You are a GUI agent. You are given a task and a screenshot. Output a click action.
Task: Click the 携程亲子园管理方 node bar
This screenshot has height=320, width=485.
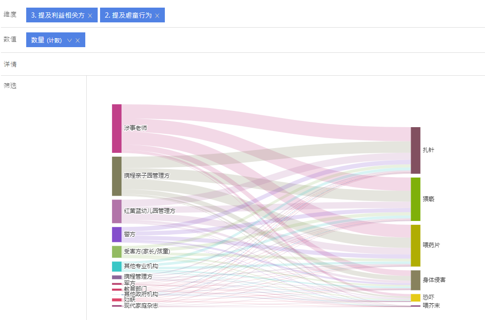click(117, 176)
